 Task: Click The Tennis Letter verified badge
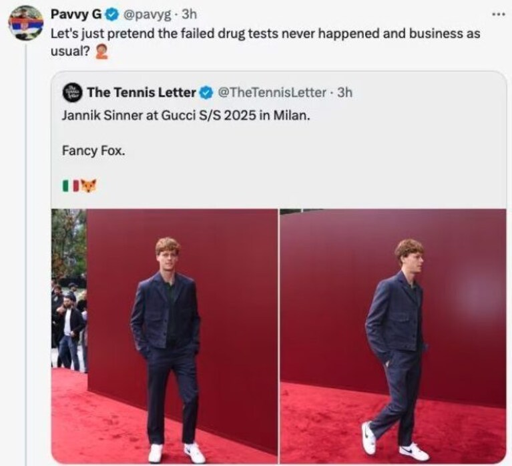(x=206, y=93)
